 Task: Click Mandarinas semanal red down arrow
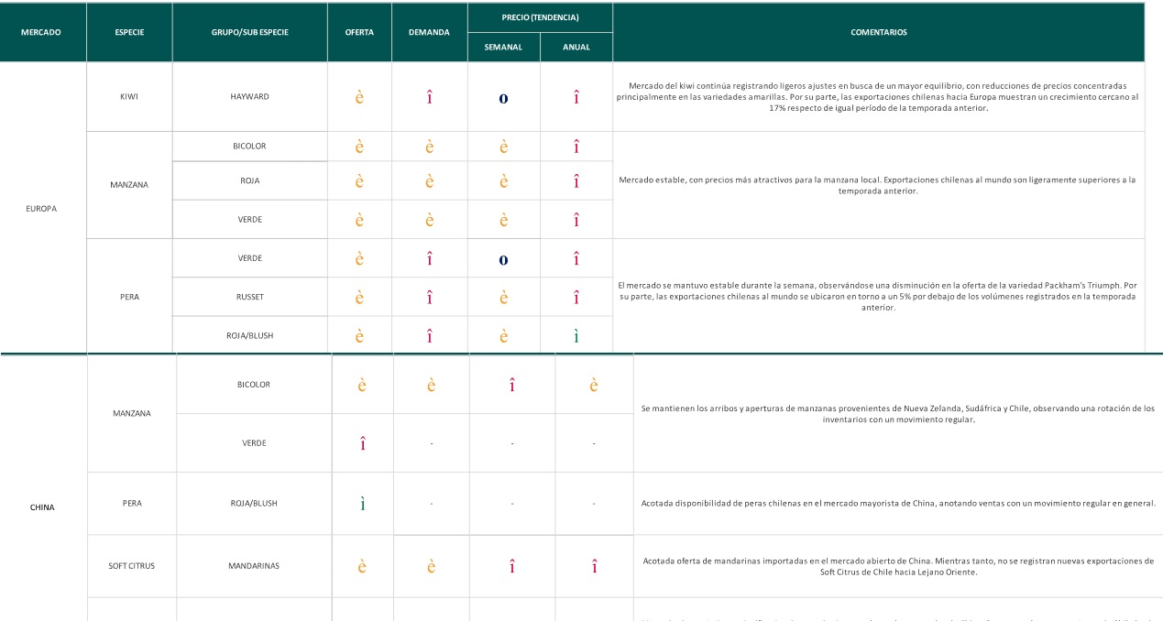(511, 567)
